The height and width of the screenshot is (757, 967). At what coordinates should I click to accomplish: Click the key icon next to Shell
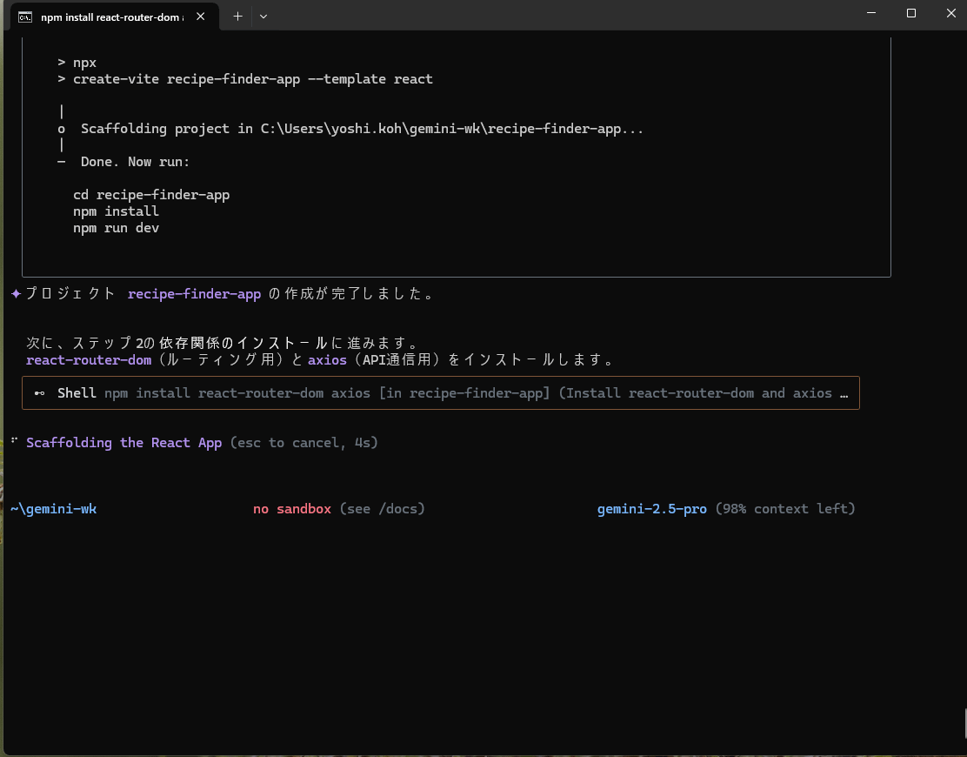click(x=40, y=393)
